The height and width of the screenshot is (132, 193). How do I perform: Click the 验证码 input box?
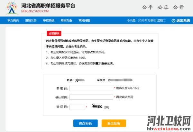tap(77, 107)
